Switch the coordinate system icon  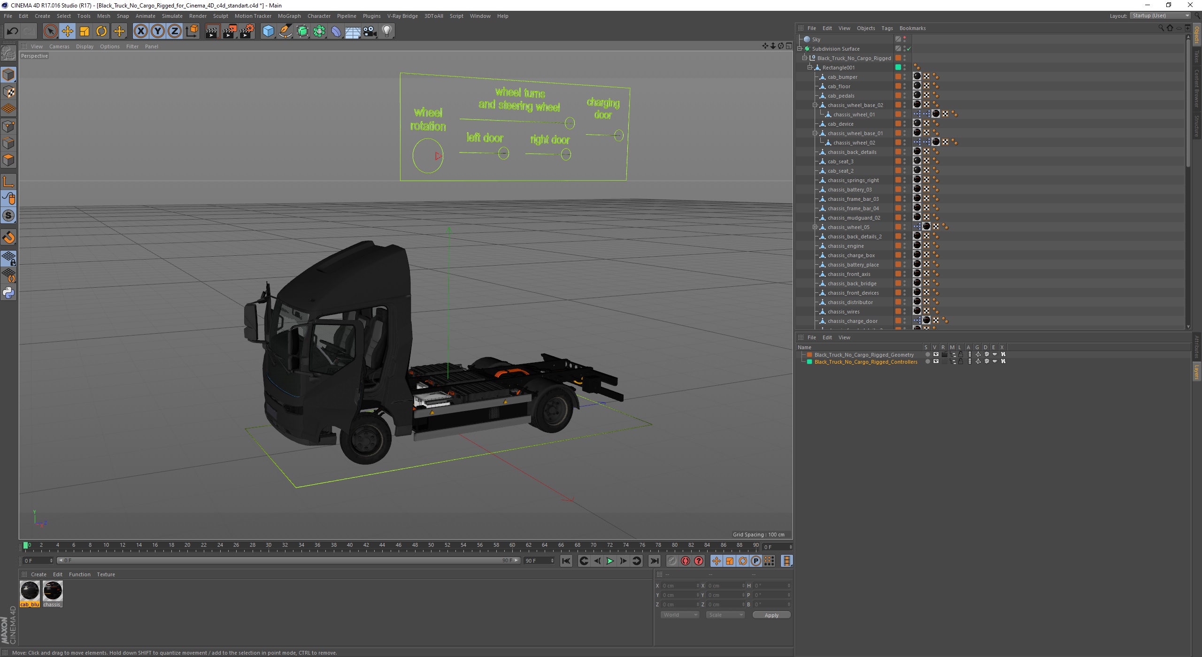coord(192,31)
